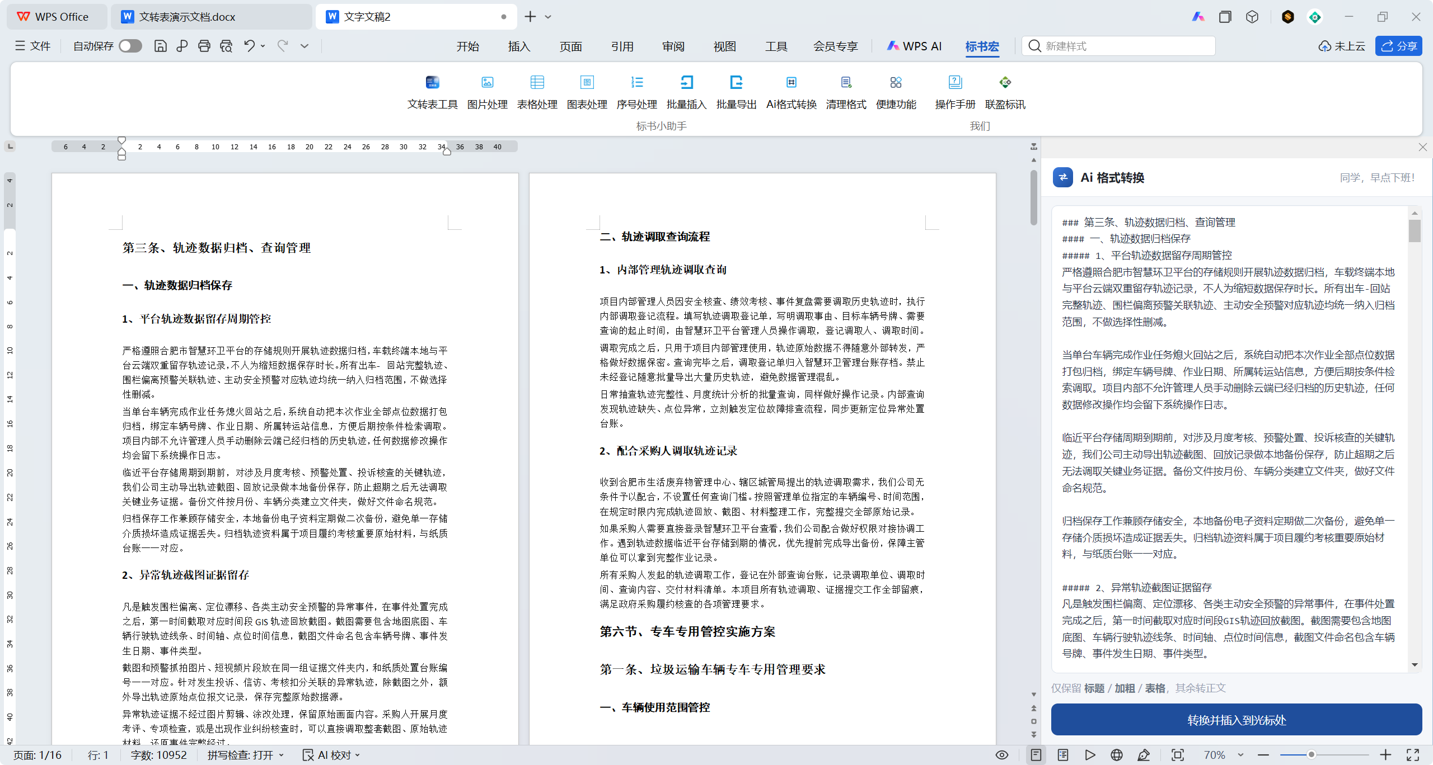This screenshot has height=765, width=1433.
Task: Open the 序号处理 tool
Action: (636, 92)
